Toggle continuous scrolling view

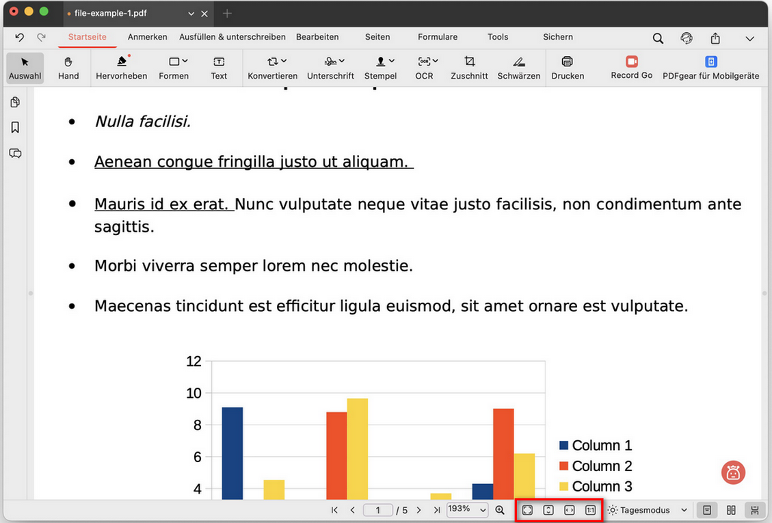(x=754, y=510)
